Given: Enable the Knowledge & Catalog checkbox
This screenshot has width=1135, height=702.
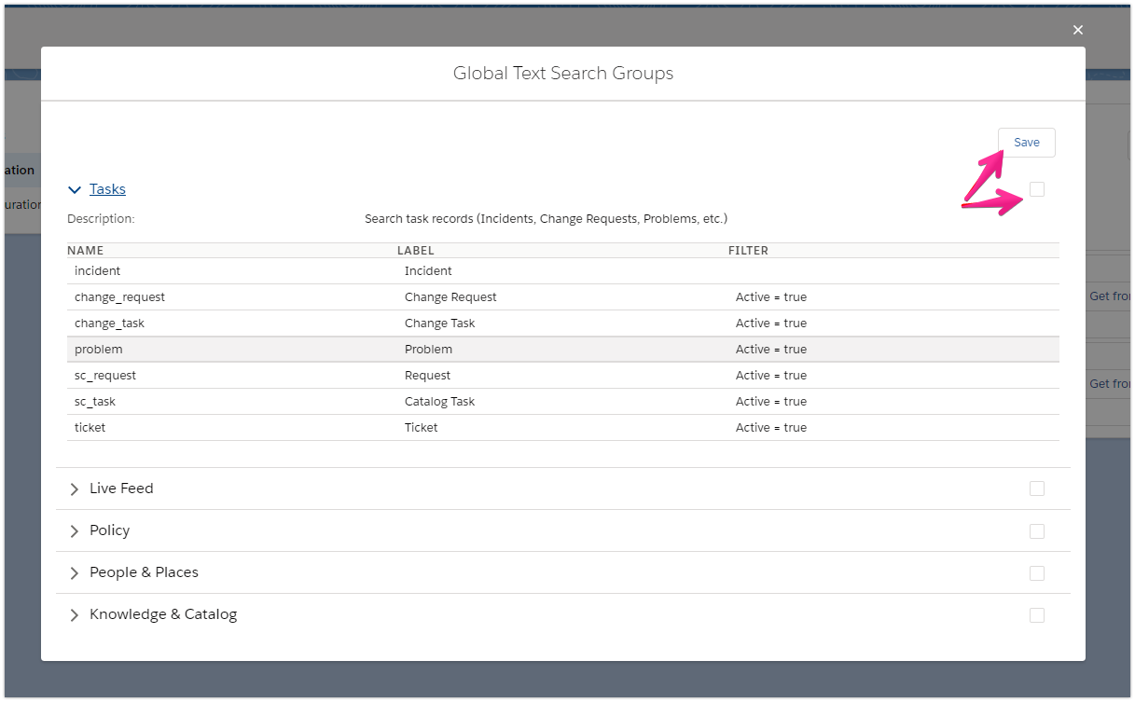Looking at the screenshot, I should point(1036,614).
